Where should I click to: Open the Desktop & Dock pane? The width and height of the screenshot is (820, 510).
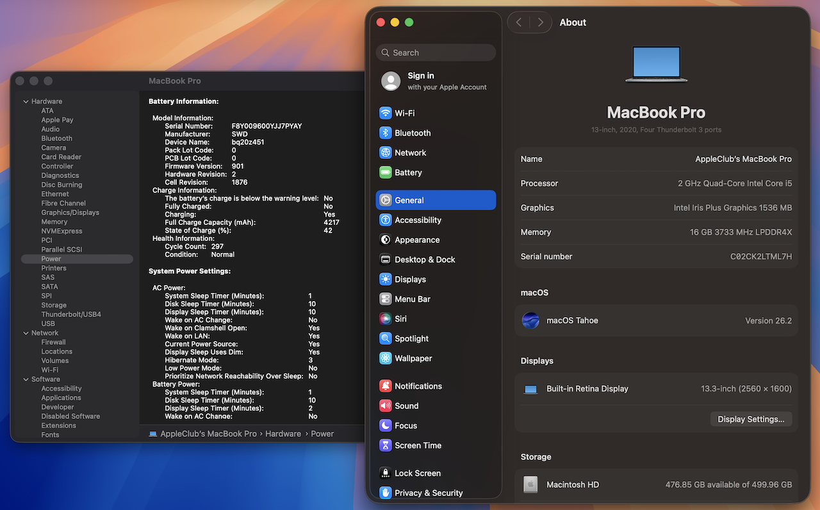[424, 259]
